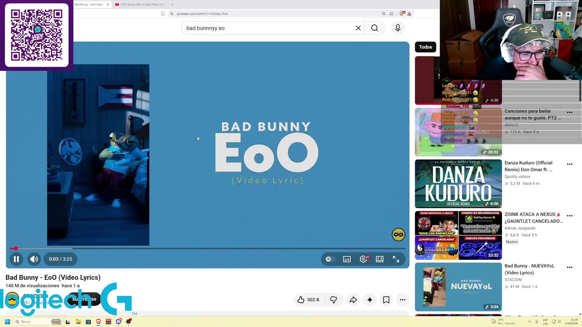This screenshot has height=327, width=582.
Task: Click the youtube.com address bar URL
Action: point(202,14)
